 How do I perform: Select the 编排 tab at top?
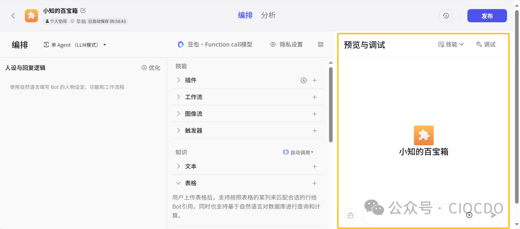point(245,15)
